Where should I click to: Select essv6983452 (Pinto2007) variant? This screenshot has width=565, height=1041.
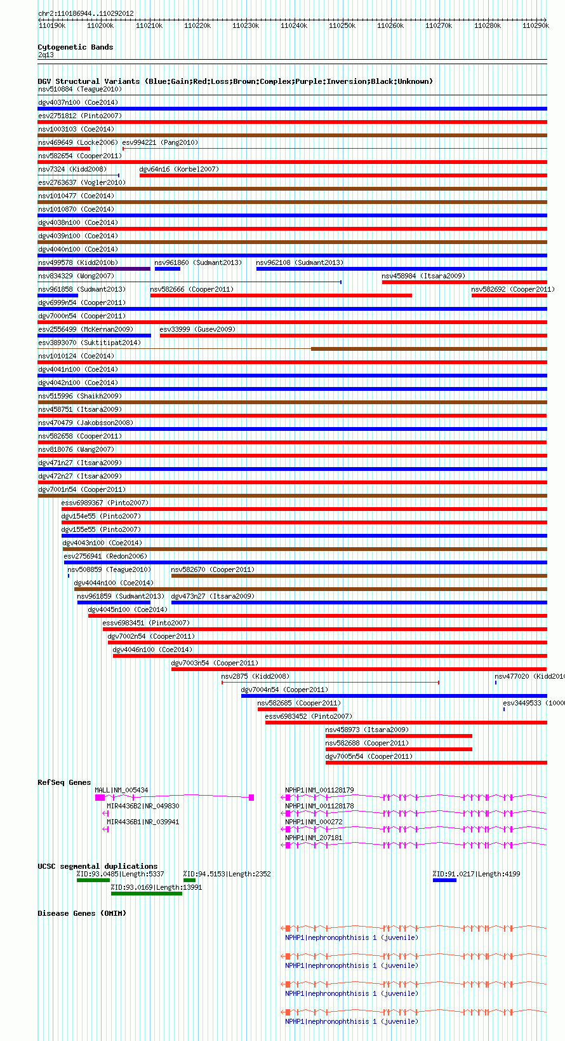(309, 716)
